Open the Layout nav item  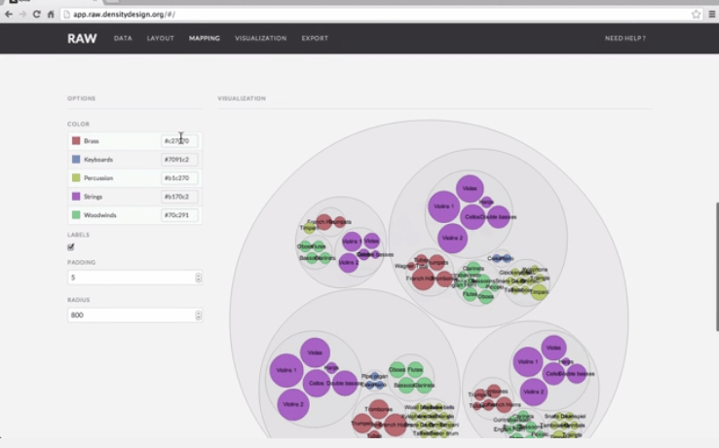[x=160, y=39]
